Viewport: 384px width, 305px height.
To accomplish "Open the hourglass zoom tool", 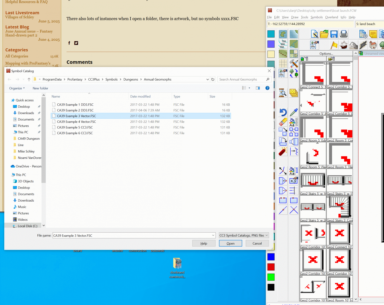I will point(283,93).
